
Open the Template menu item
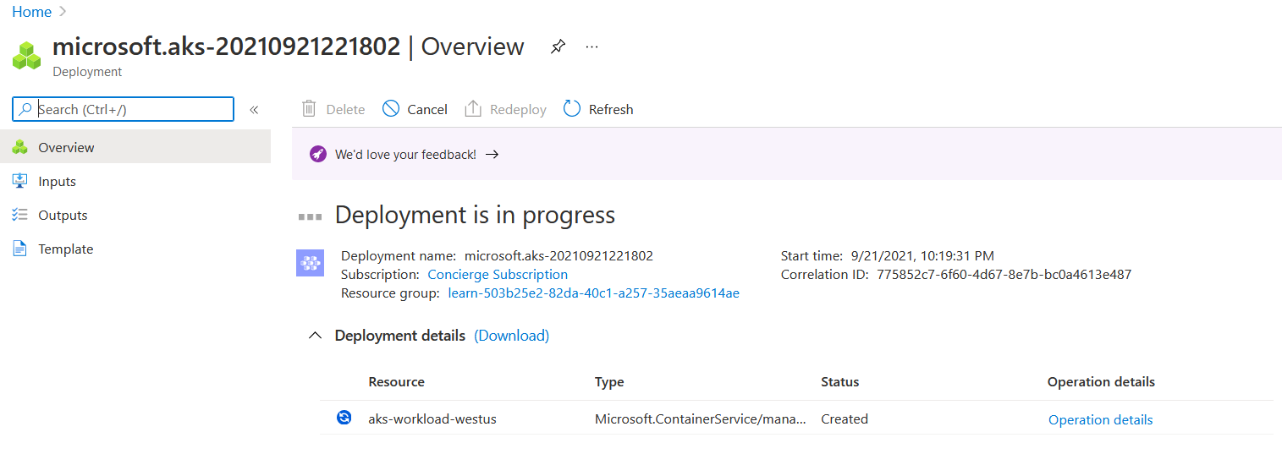pos(135,249)
